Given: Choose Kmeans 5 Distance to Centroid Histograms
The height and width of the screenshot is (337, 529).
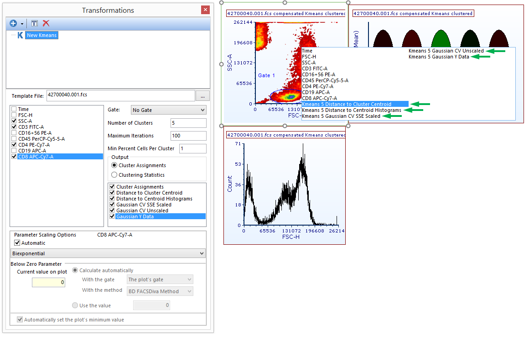Looking at the screenshot, I should point(351,110).
